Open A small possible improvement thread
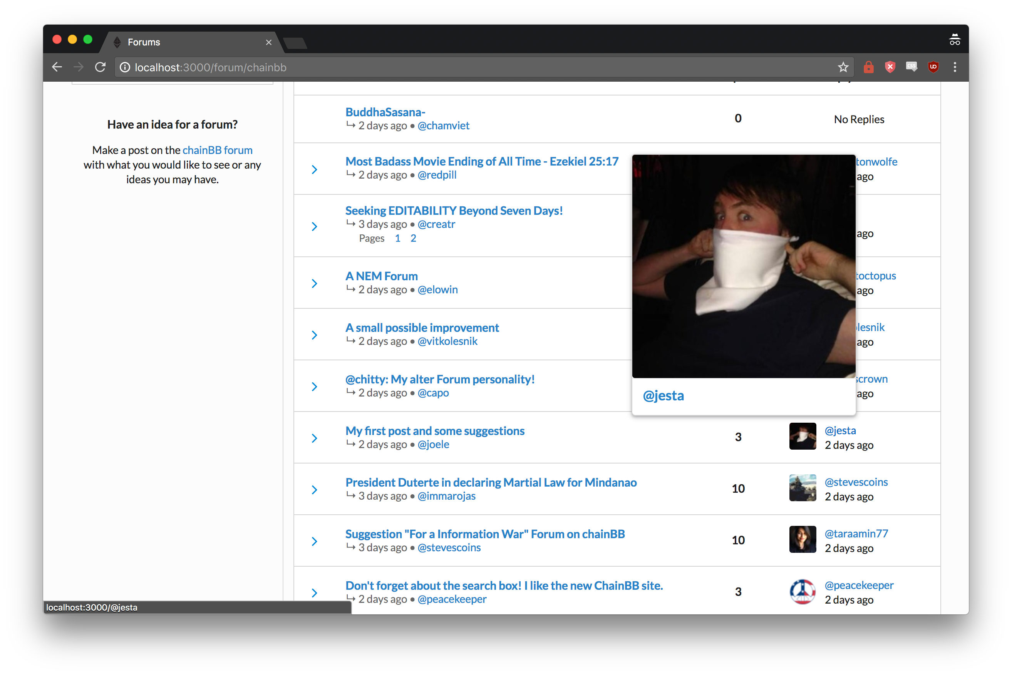The image size is (1012, 676). coord(422,328)
